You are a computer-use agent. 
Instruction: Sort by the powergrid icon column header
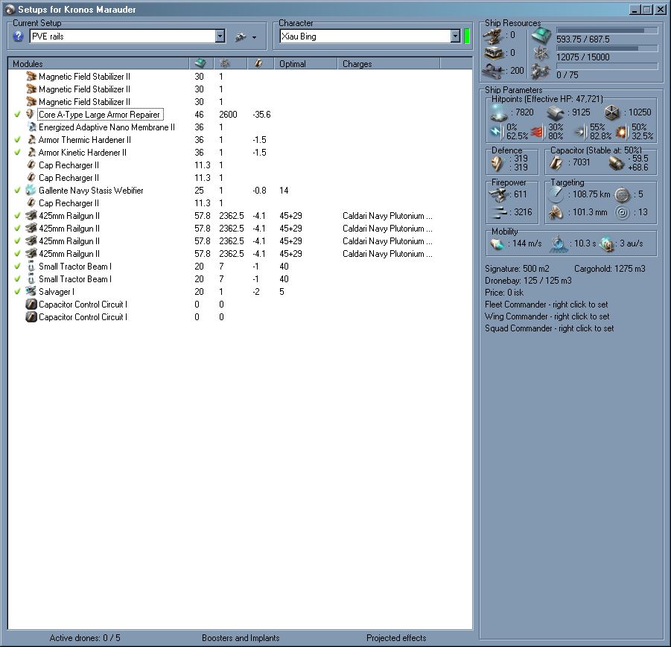(231, 64)
